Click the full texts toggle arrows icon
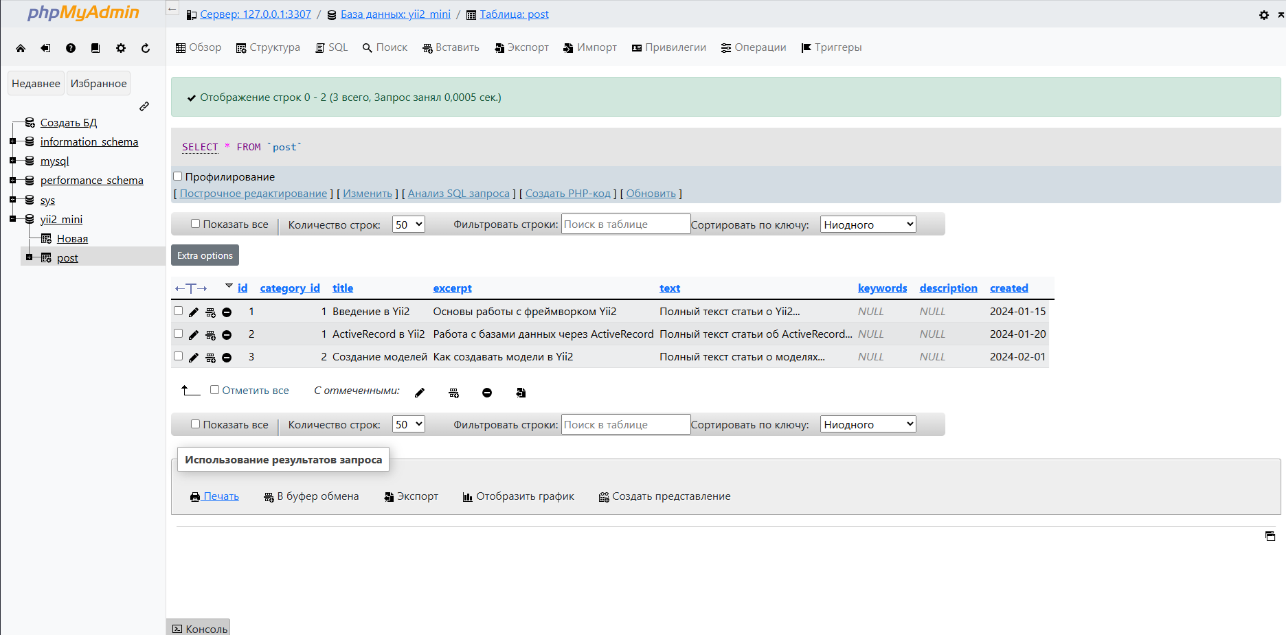1286x635 pixels. coord(191,288)
